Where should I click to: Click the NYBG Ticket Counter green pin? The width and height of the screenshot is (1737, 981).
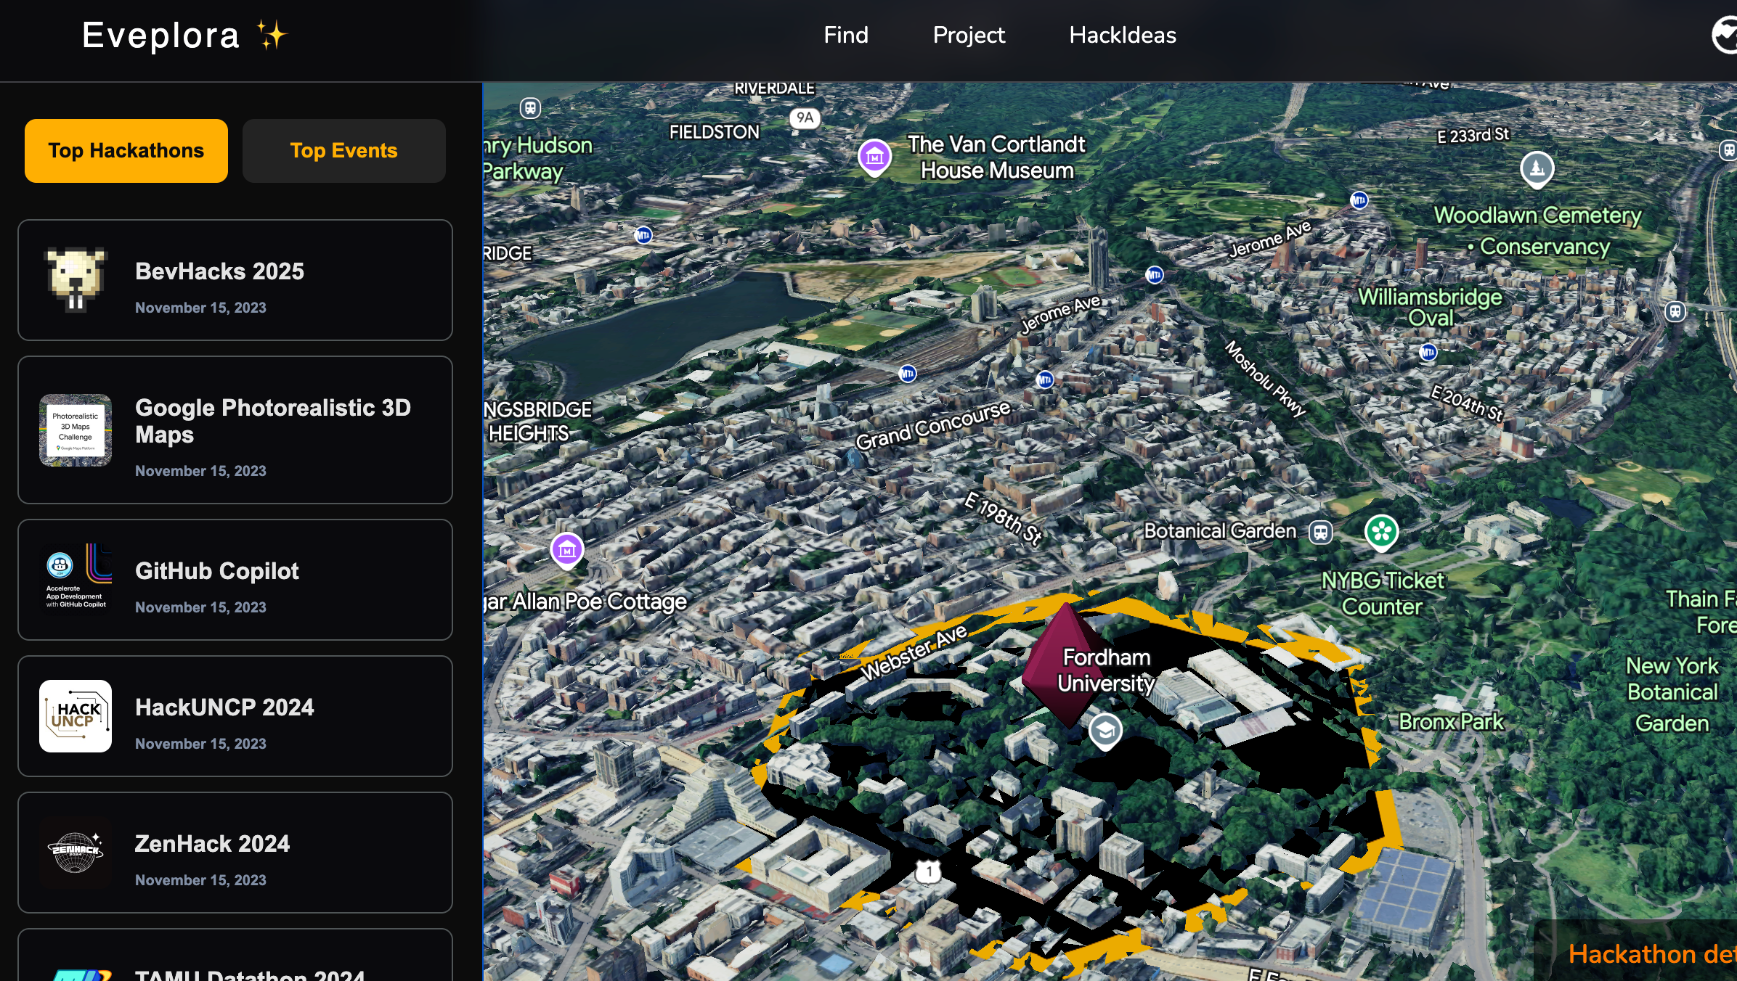[1381, 532]
